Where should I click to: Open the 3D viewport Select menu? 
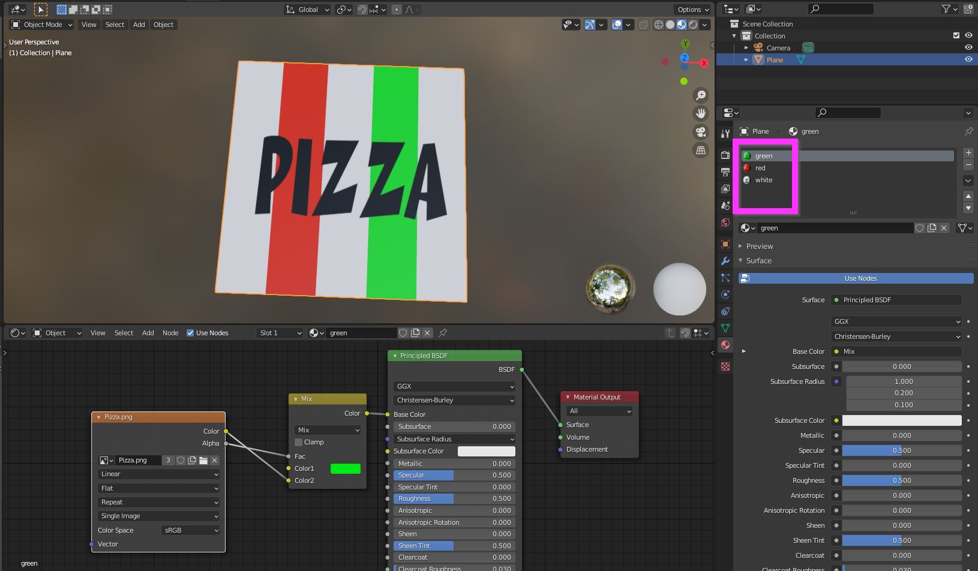115,25
